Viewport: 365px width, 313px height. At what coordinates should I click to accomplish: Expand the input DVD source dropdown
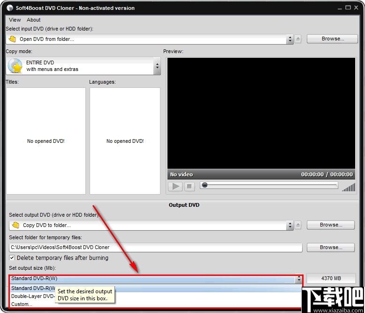click(x=290, y=39)
